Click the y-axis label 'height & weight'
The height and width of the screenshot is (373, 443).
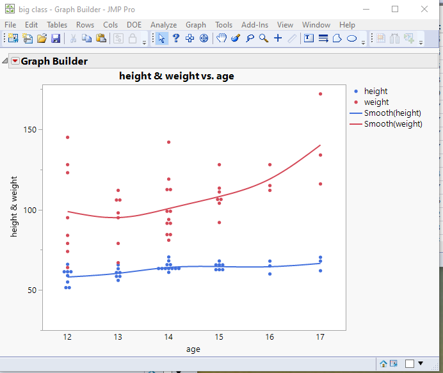(x=13, y=207)
